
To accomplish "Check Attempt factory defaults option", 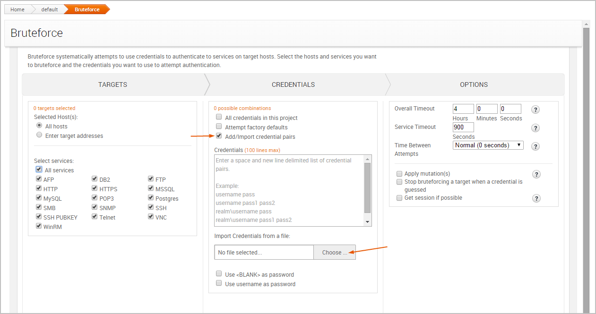I will [219, 127].
